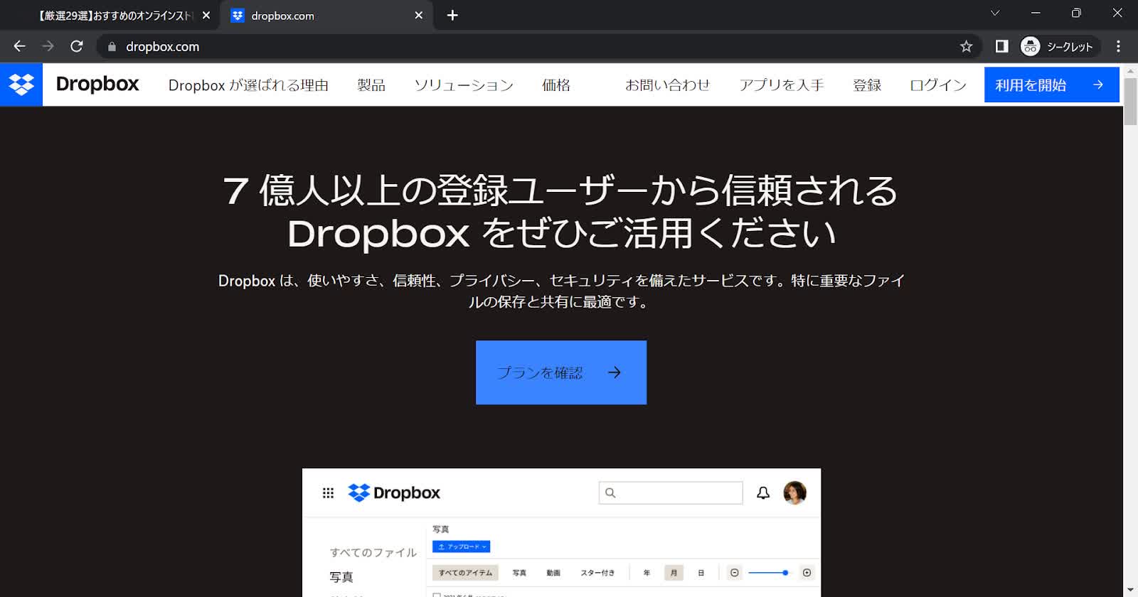Click the address bar URL
This screenshot has height=597, width=1138.
(x=162, y=46)
